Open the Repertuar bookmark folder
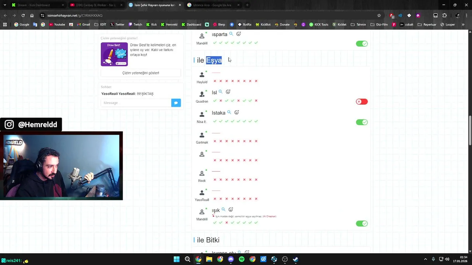 427,25
